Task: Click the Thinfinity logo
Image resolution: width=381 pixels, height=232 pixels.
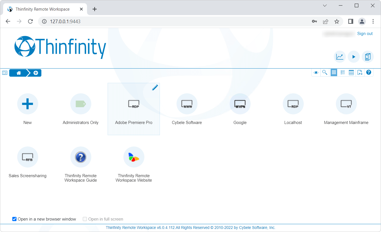Action: click(x=60, y=47)
